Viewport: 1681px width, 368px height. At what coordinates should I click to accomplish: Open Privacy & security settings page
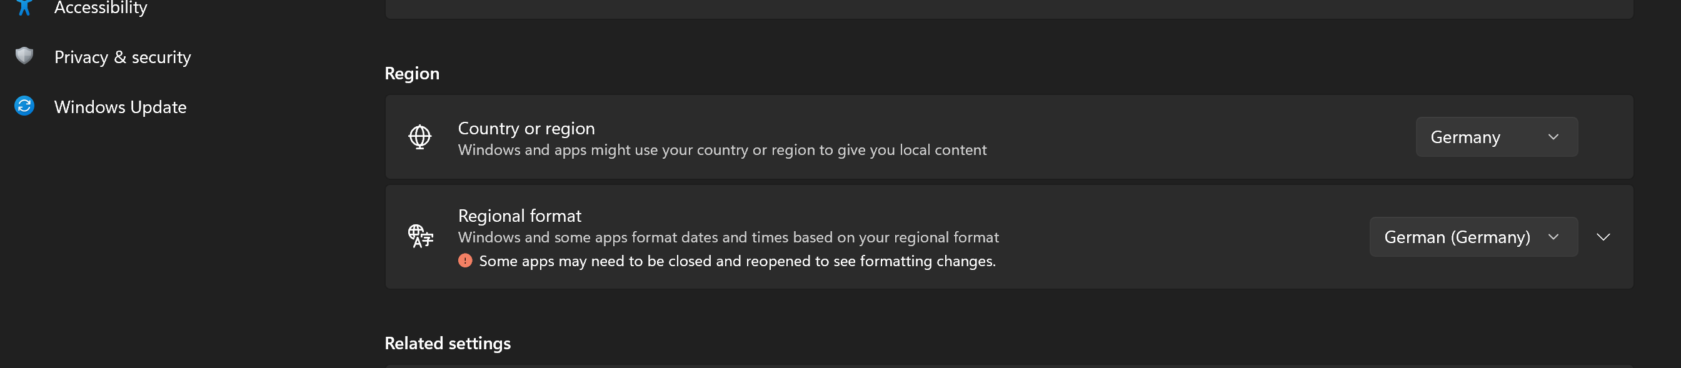coord(123,57)
